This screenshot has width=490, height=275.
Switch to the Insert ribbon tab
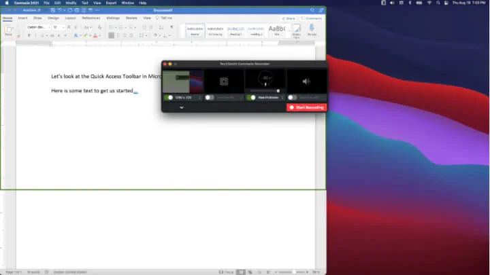22,18
